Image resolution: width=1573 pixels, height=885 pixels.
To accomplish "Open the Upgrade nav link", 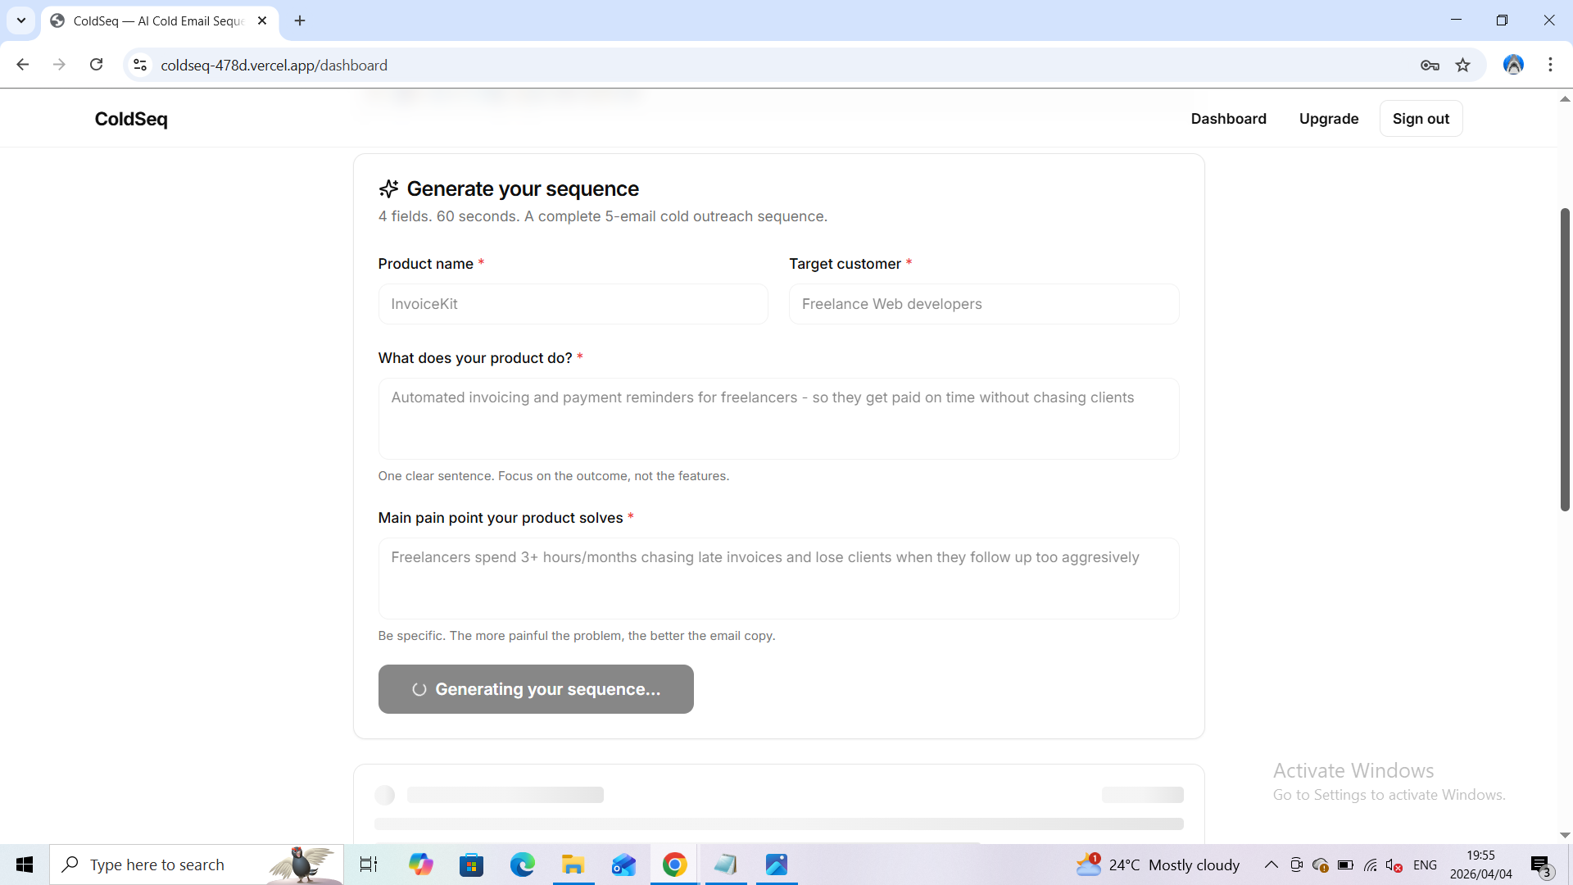I will click(x=1328, y=119).
